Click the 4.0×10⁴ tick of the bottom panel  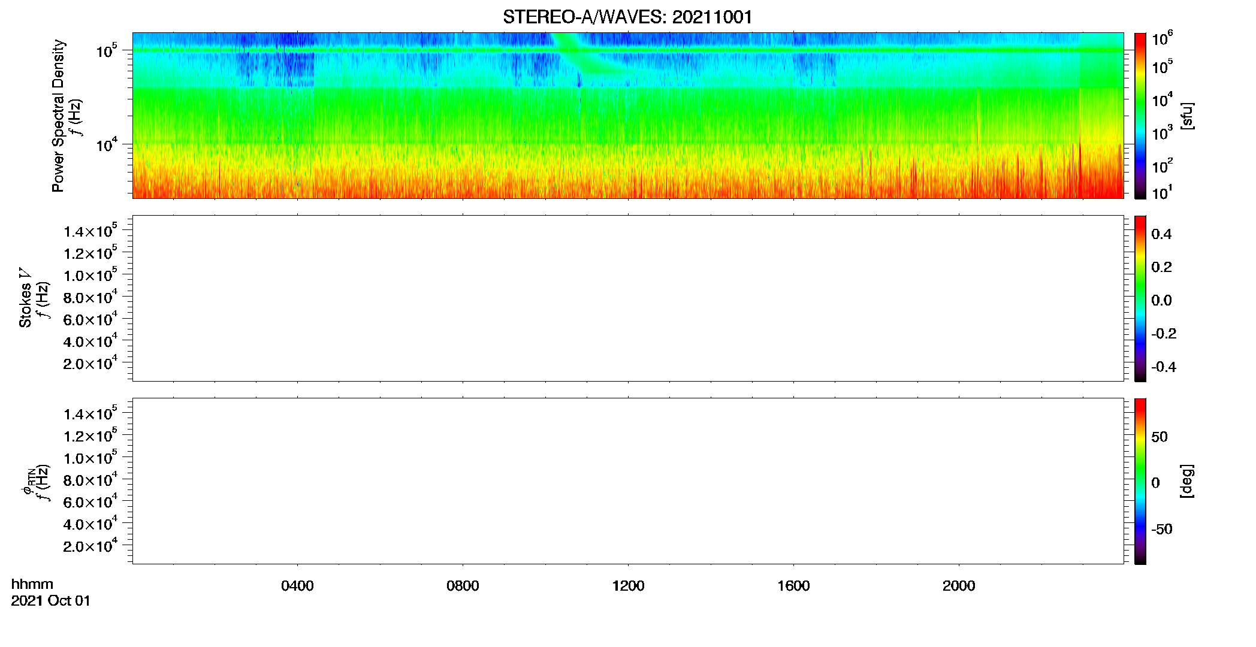pos(90,523)
